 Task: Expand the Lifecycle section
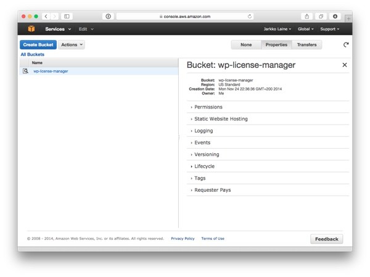pyautogui.click(x=268, y=166)
